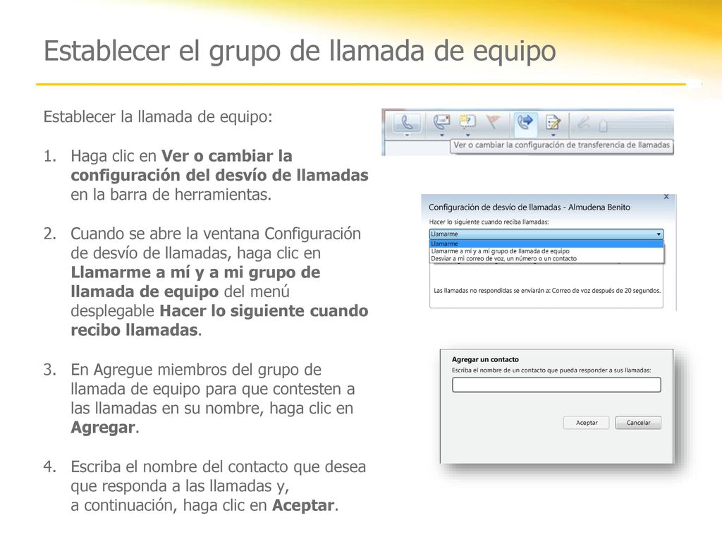722x542 pixels.
Task: Click the notes checklist with pencil icon
Action: pyautogui.click(x=553, y=123)
